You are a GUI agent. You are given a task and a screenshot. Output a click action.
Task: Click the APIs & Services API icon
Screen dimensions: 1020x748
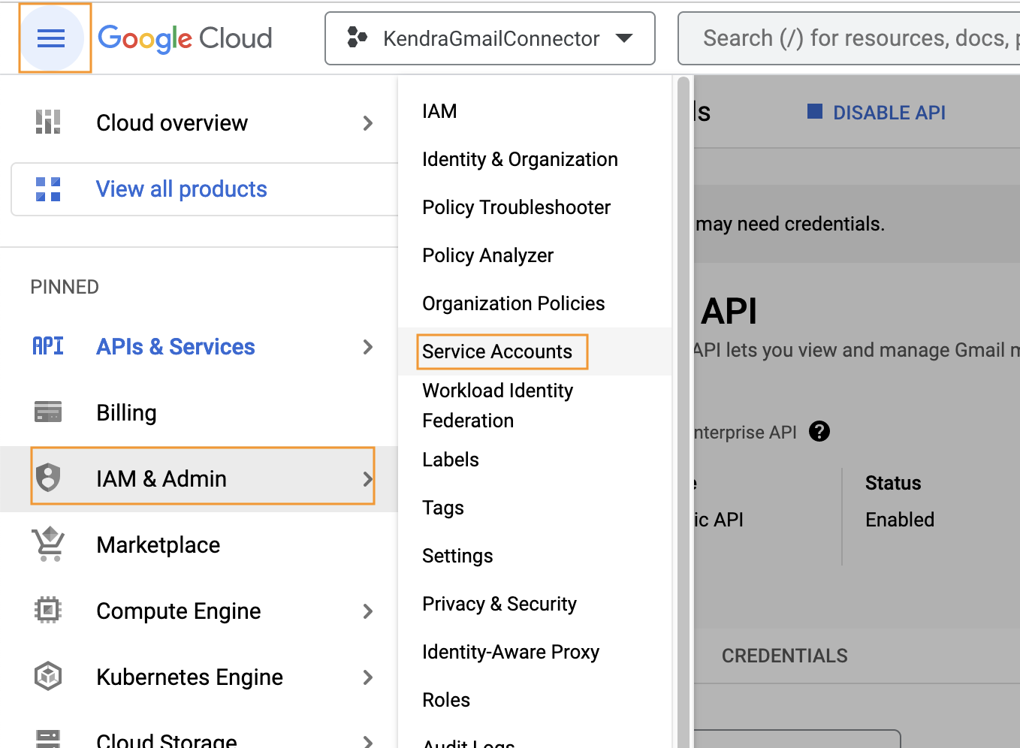[x=48, y=346]
